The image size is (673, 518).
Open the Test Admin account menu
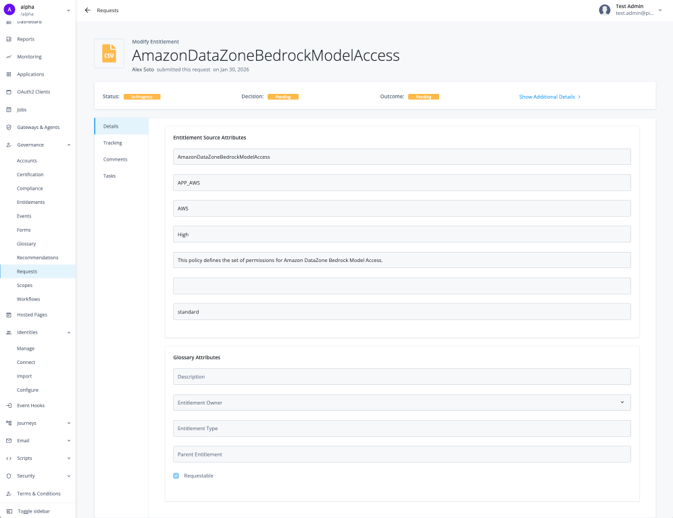[x=659, y=10]
